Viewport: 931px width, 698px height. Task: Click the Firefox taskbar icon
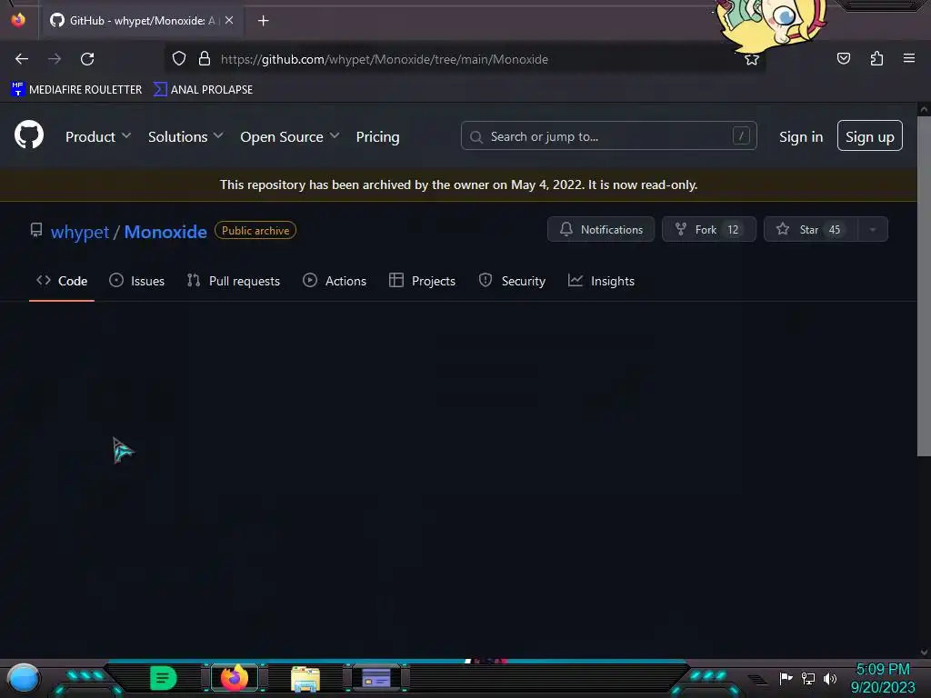click(x=235, y=677)
